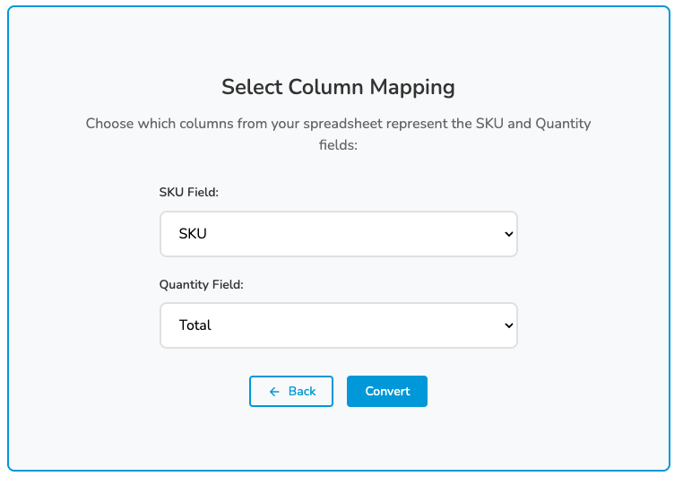The height and width of the screenshot is (485, 683).
Task: Go back with the Back button
Action: click(291, 392)
